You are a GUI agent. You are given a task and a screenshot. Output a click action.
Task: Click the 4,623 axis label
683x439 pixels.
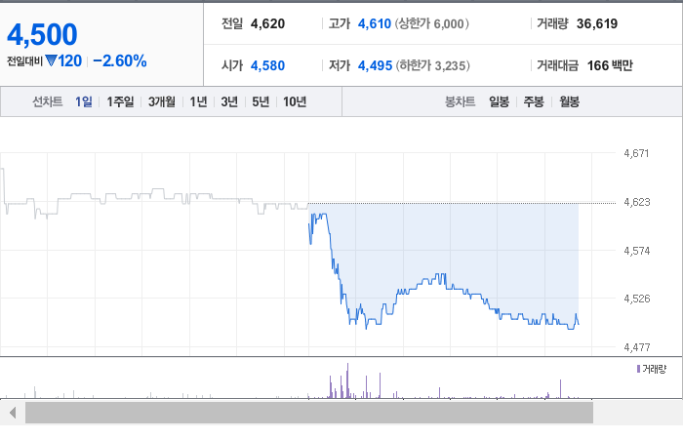[x=636, y=202]
